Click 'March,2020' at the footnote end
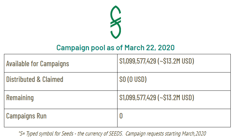This screenshot has width=235, height=139. [x=195, y=133]
